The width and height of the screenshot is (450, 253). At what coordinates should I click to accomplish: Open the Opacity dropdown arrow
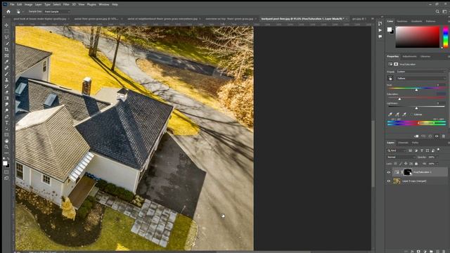click(438, 157)
